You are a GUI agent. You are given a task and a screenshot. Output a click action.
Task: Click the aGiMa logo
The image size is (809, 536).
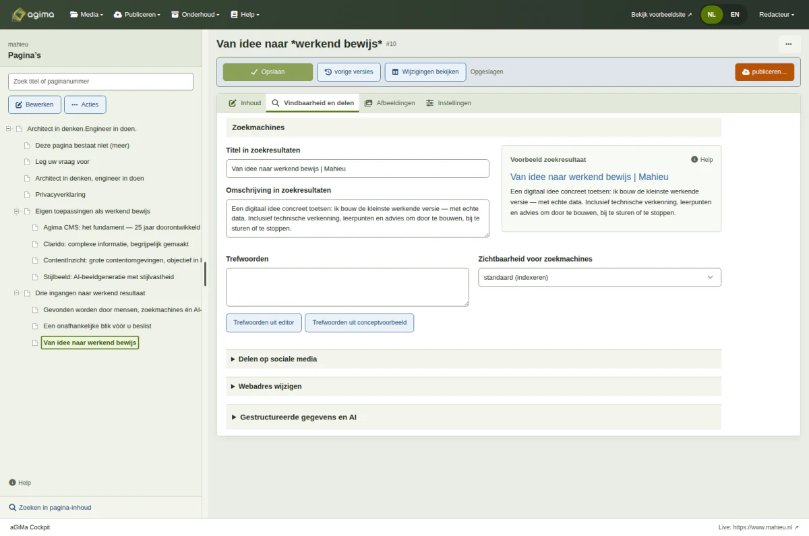pyautogui.click(x=33, y=14)
